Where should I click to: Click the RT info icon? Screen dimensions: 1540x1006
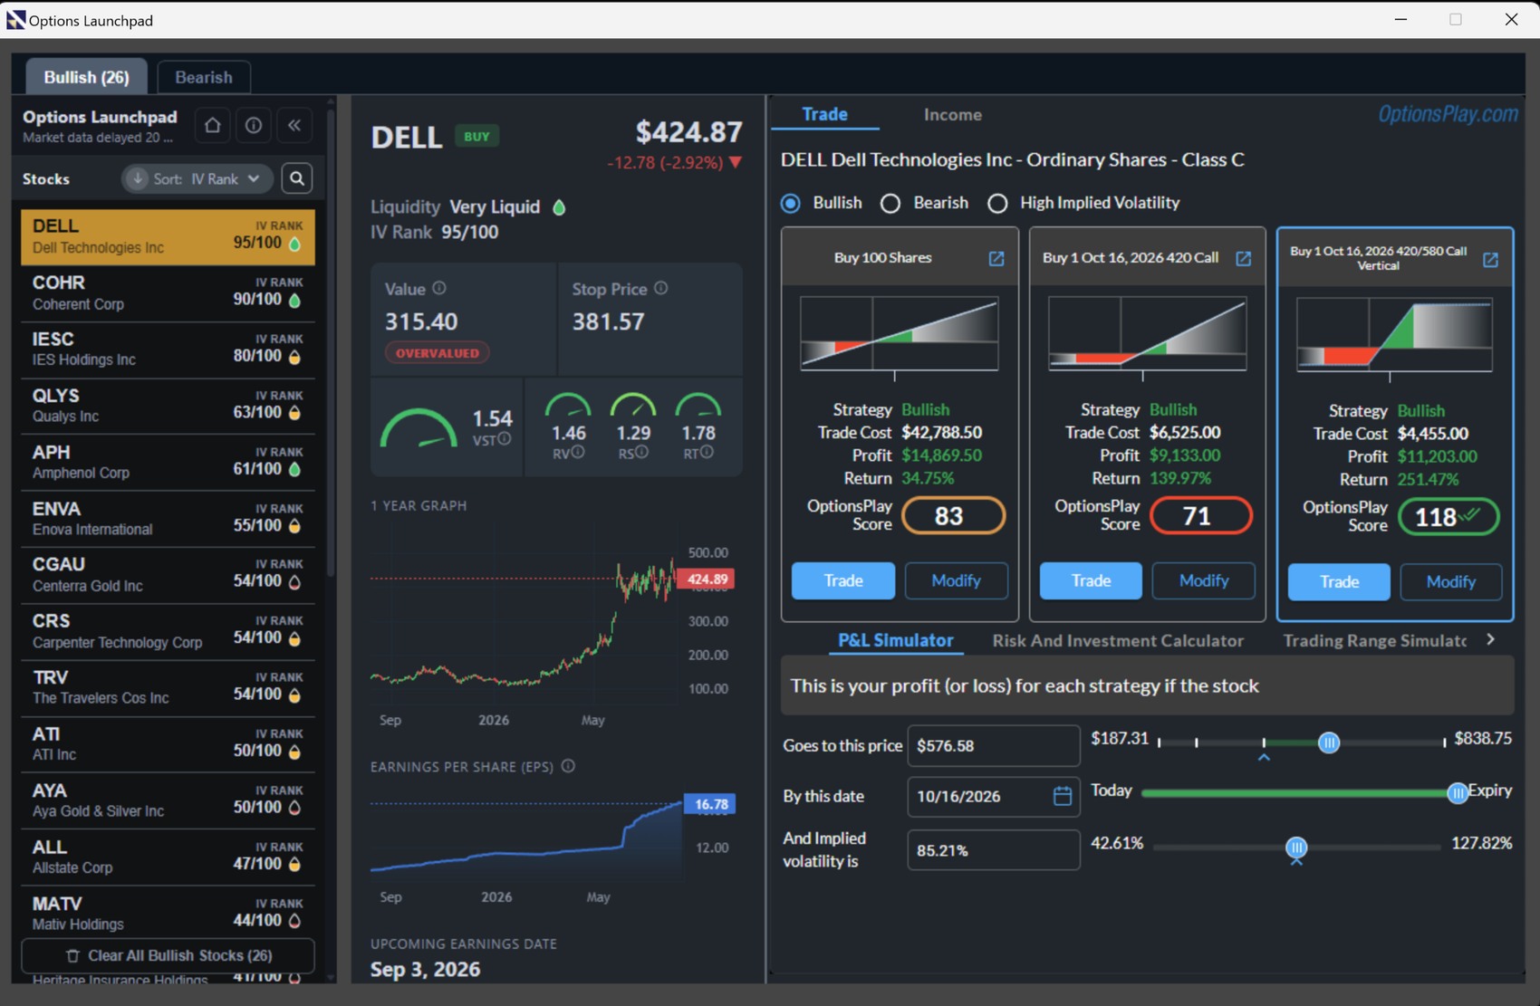[x=707, y=452]
